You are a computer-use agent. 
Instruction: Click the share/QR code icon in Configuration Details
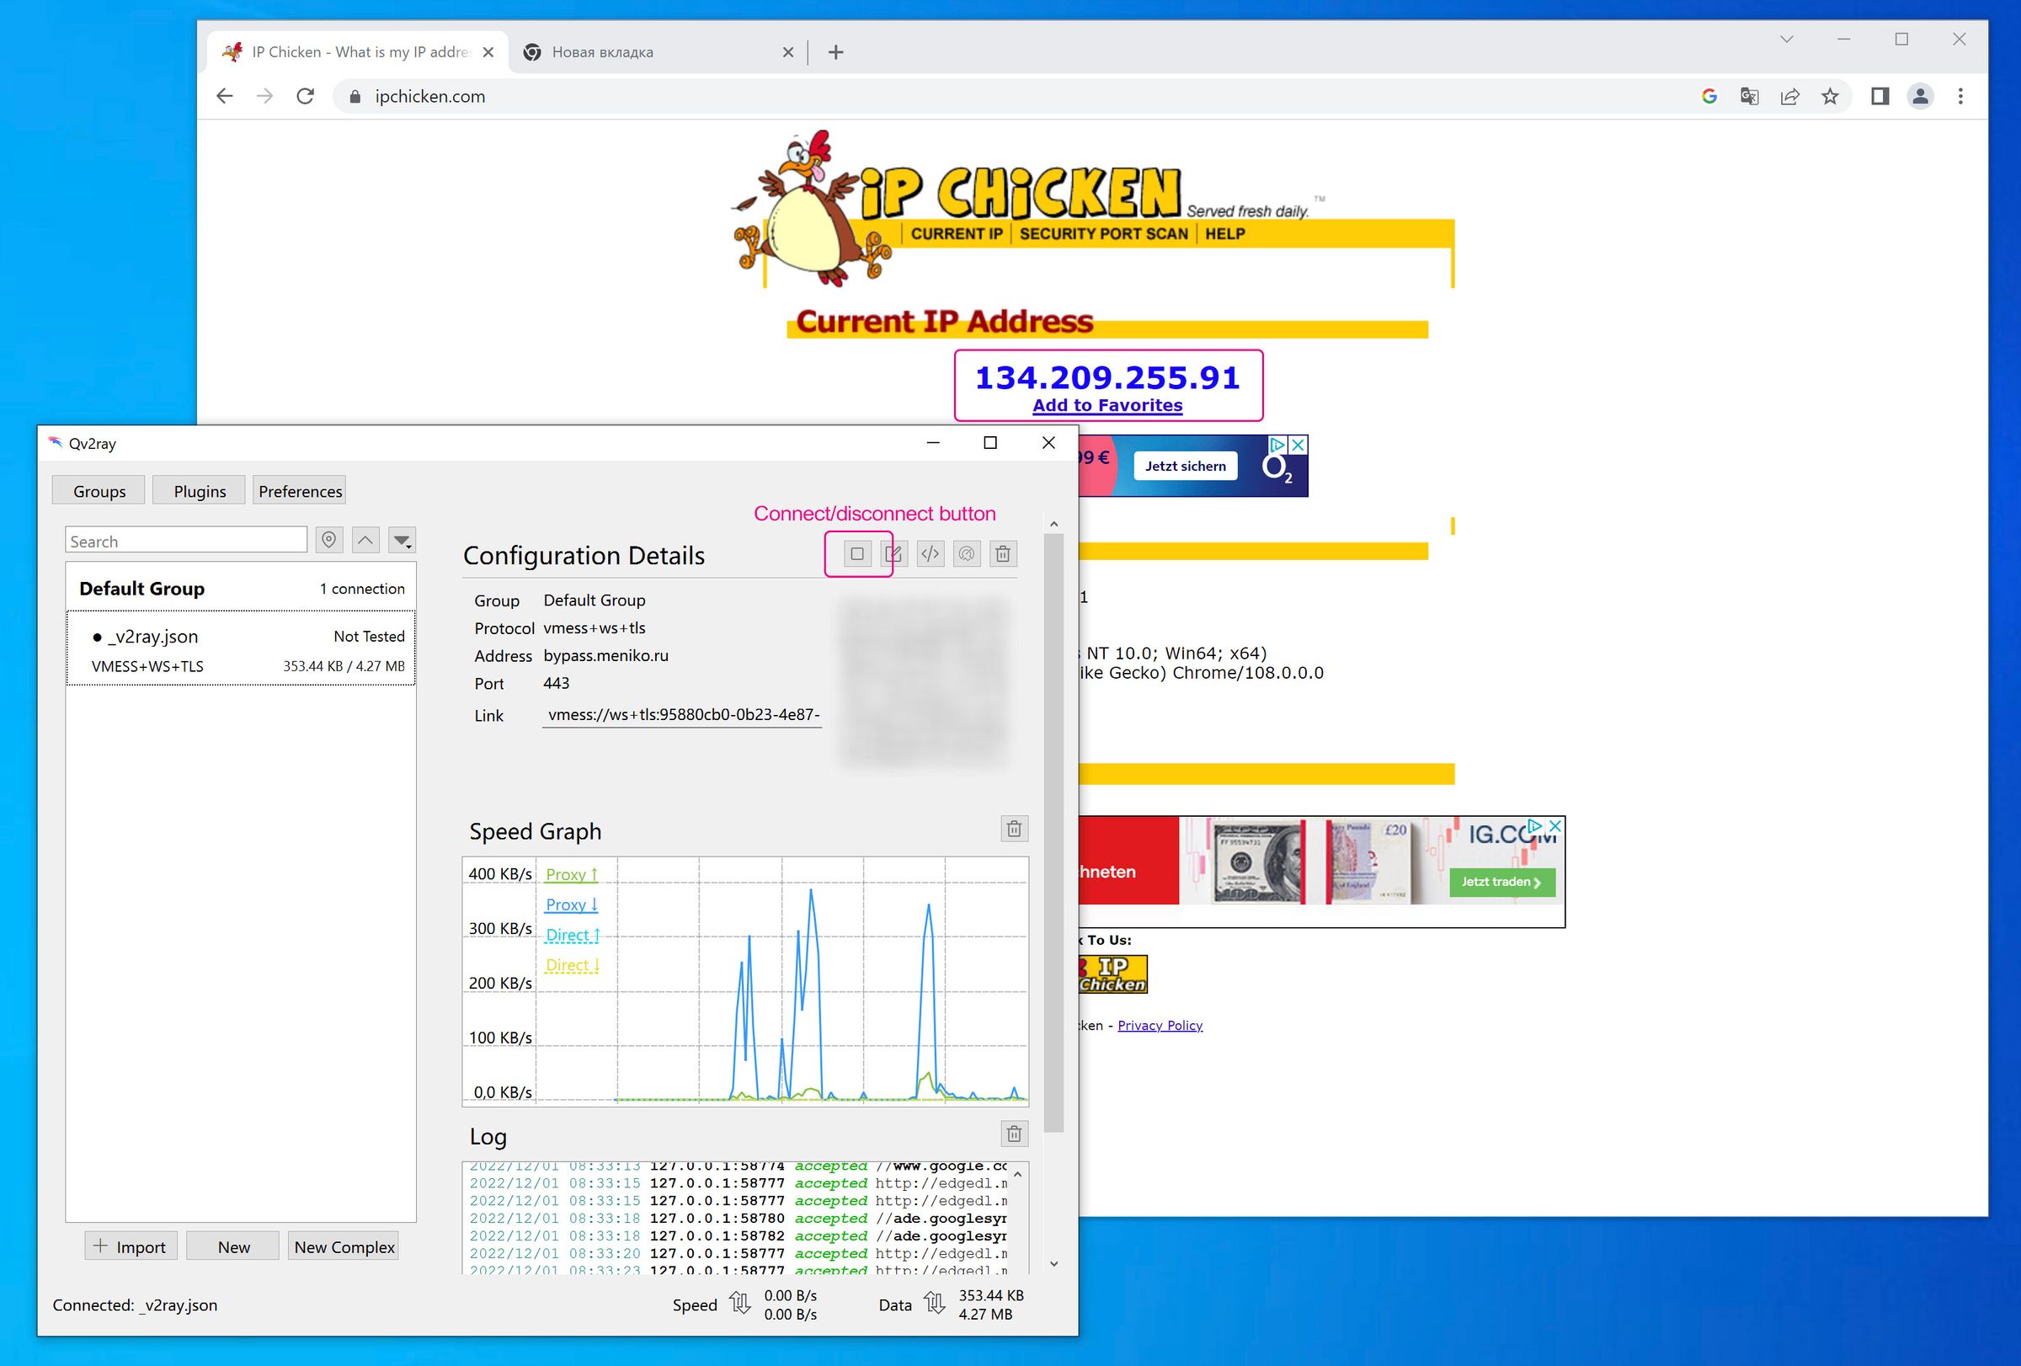(966, 554)
